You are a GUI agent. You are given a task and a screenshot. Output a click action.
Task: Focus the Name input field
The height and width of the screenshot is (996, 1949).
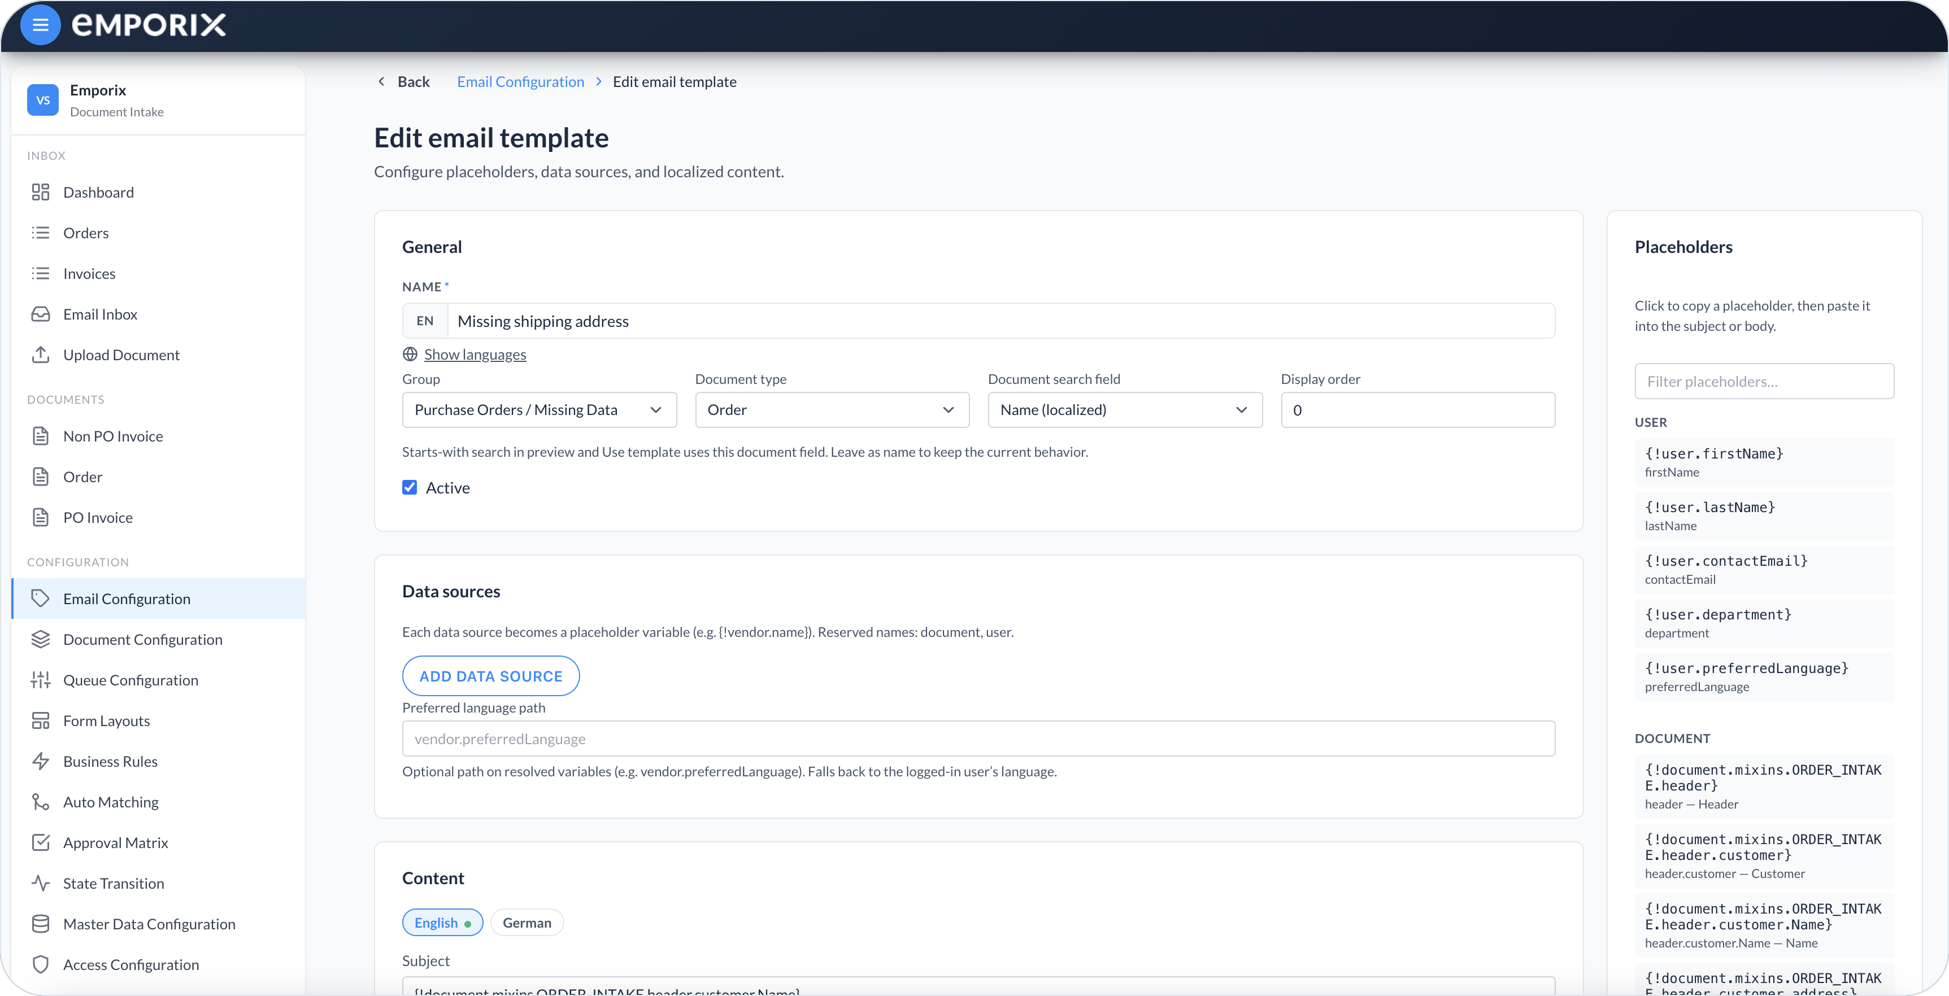point(1001,321)
